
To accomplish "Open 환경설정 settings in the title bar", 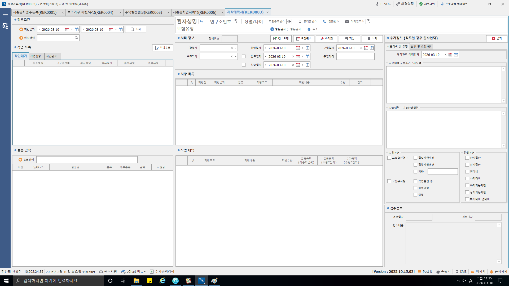I will (x=405, y=4).
